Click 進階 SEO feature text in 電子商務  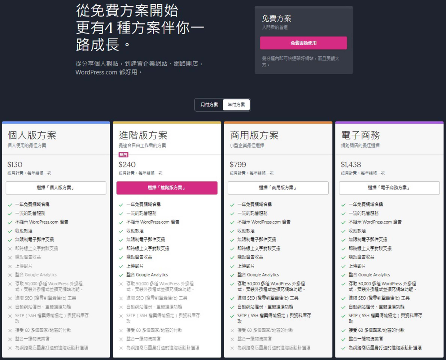379,298
